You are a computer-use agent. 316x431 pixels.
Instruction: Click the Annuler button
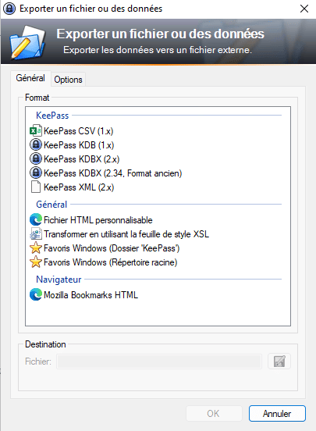point(277,413)
